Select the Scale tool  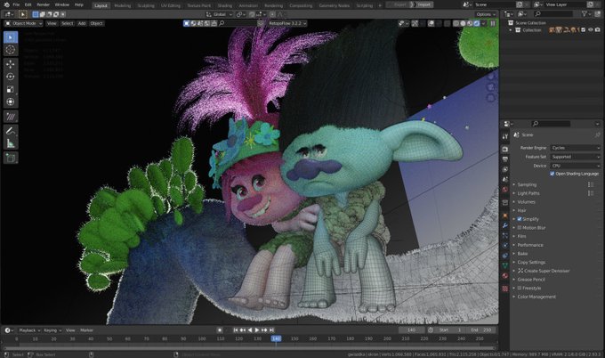click(11, 89)
